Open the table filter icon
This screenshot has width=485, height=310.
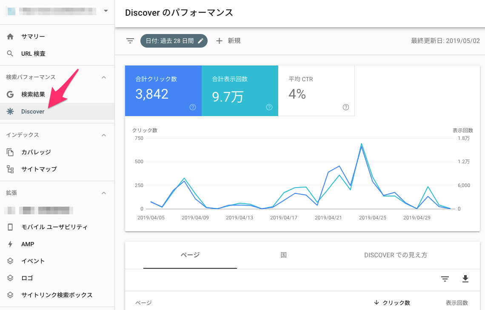[445, 279]
